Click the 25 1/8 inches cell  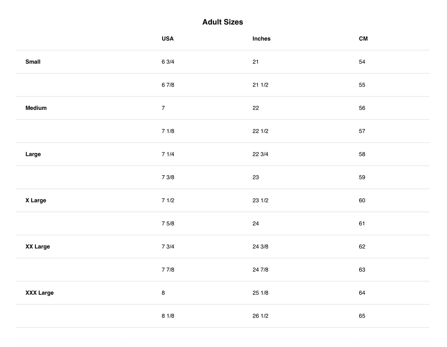[260, 293]
